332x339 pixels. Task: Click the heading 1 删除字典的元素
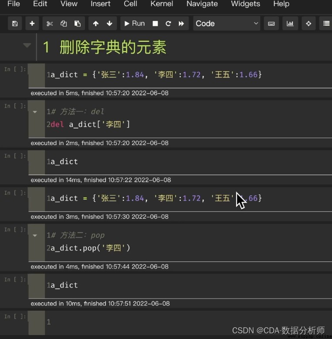105,47
